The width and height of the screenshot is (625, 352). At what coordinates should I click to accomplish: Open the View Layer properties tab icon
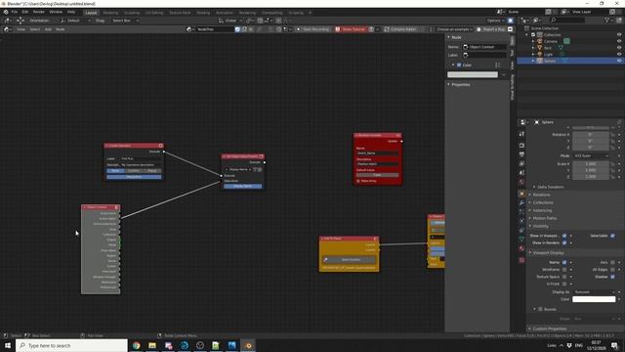coord(521,163)
